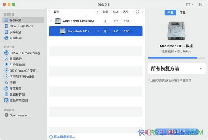The height and width of the screenshot is (140, 208).
Task: Open the 所有恢复方法 recovery methods dropdown
Action: tap(177, 68)
